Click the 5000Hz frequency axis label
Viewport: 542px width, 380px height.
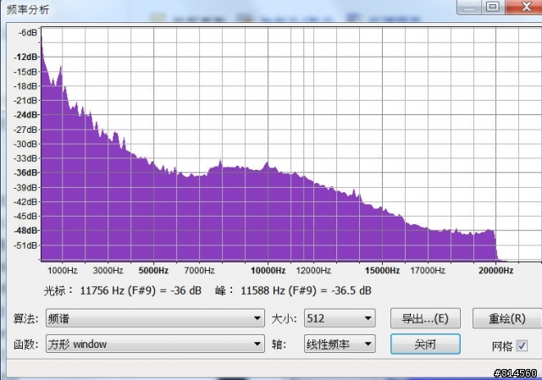click(x=153, y=270)
